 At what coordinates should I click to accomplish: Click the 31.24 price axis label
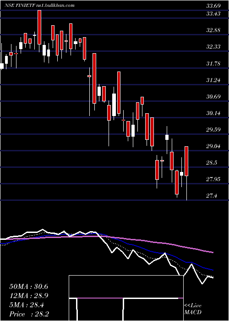coord(213,80)
